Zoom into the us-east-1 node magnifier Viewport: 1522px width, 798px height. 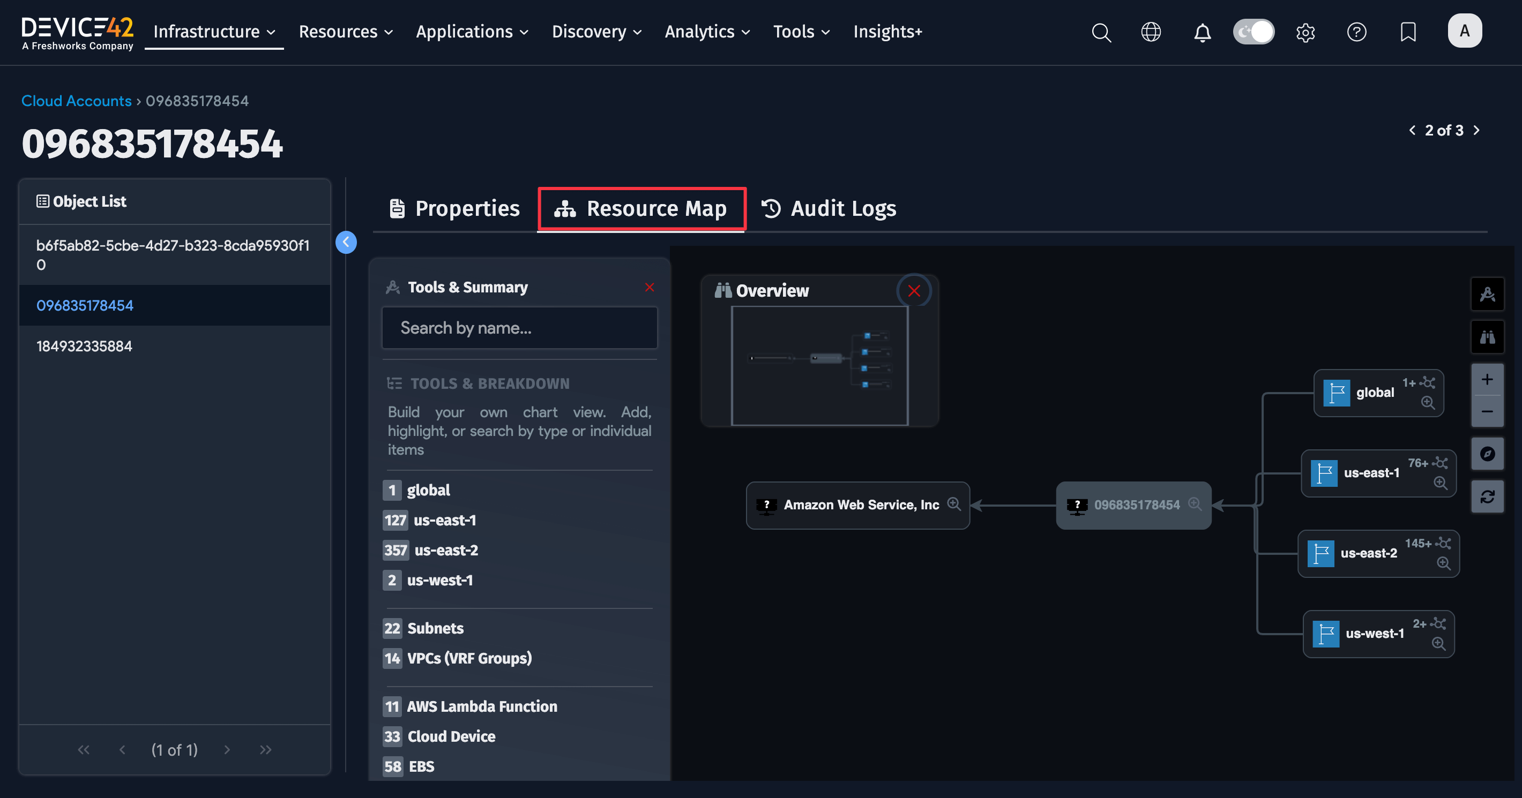point(1440,483)
